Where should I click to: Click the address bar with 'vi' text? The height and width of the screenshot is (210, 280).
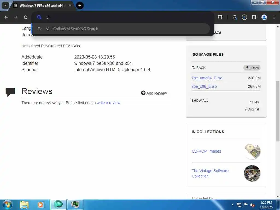coord(123,17)
